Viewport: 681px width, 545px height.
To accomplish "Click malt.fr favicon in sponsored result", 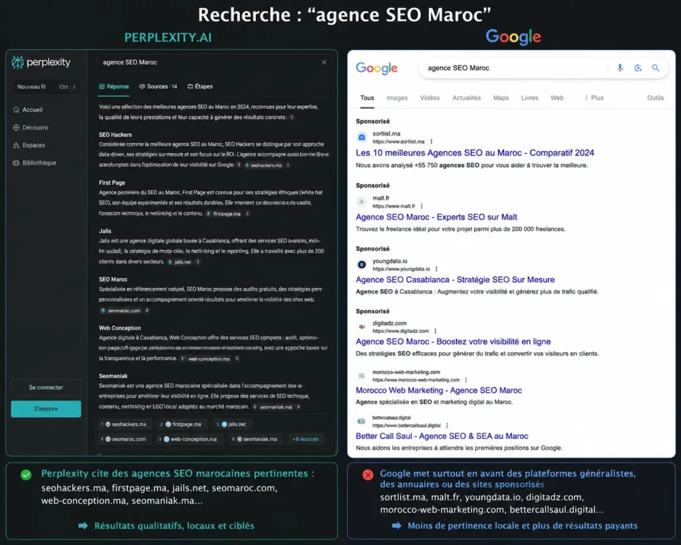I will coord(361,202).
